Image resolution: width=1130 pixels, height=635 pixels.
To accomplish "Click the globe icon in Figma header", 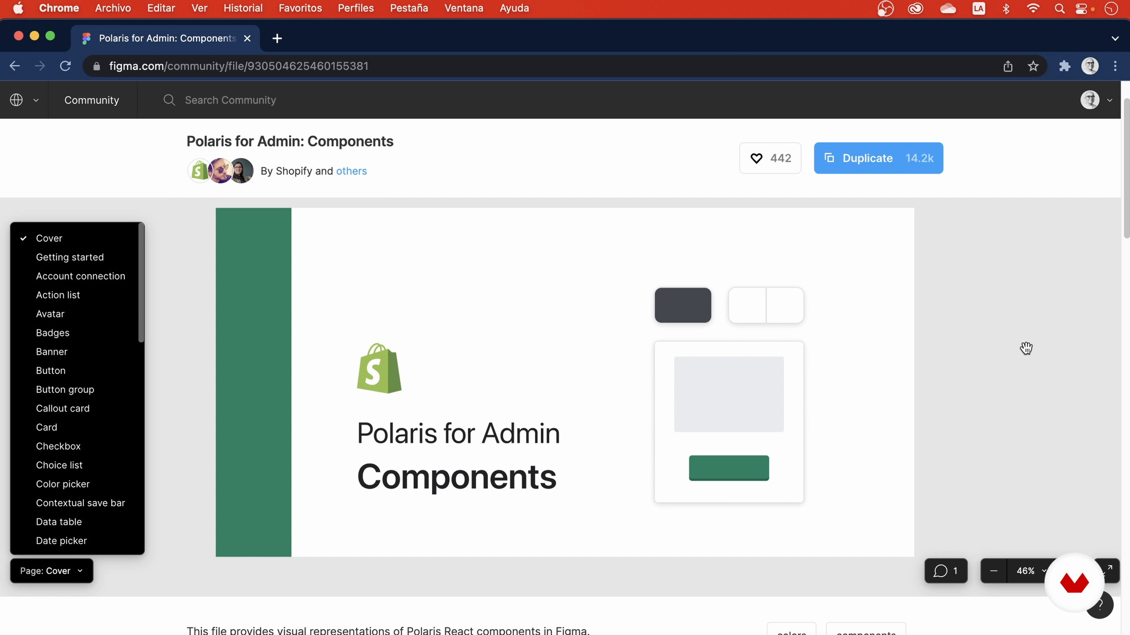I will 16,100.
